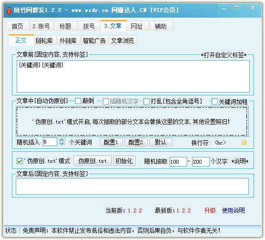The height and width of the screenshot is (240, 265).
Task: Focus the 文章后 text area
Action: (132, 186)
